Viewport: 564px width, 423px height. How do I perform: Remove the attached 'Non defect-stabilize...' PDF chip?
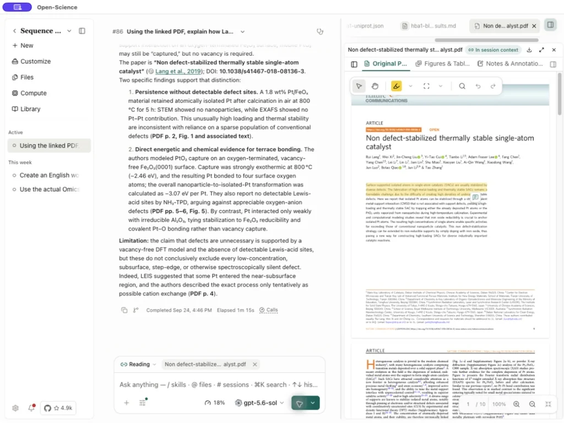255,365
